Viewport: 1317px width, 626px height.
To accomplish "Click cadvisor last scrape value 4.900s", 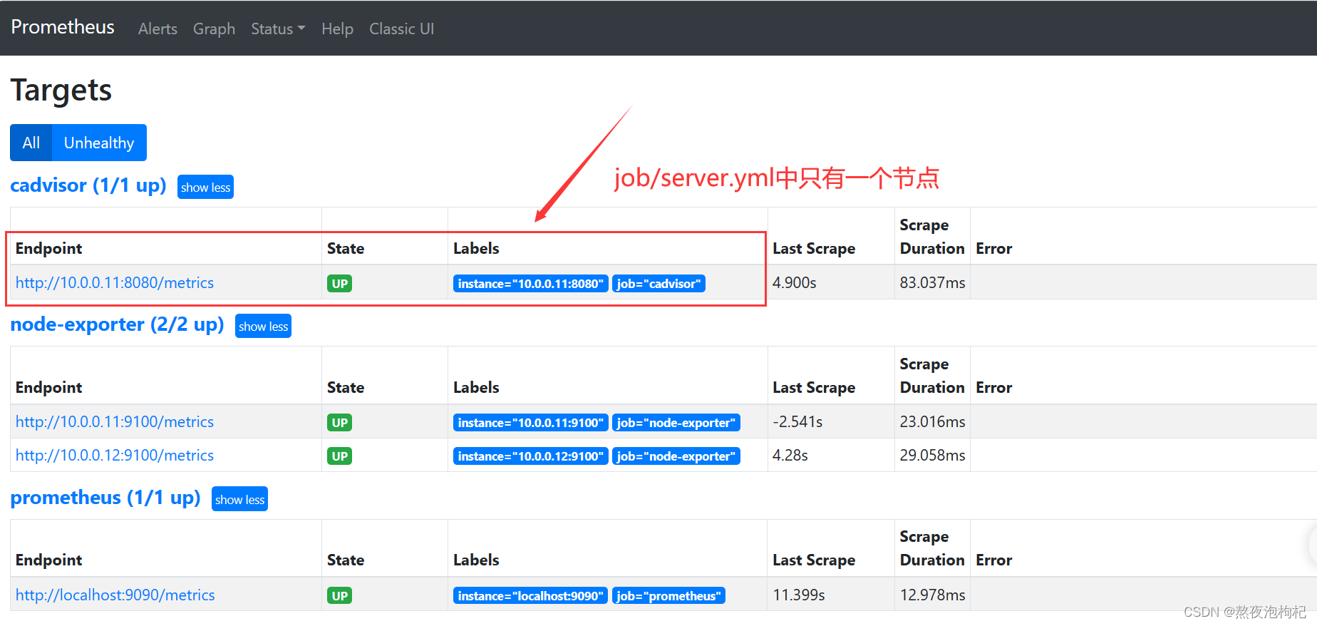I will [795, 282].
